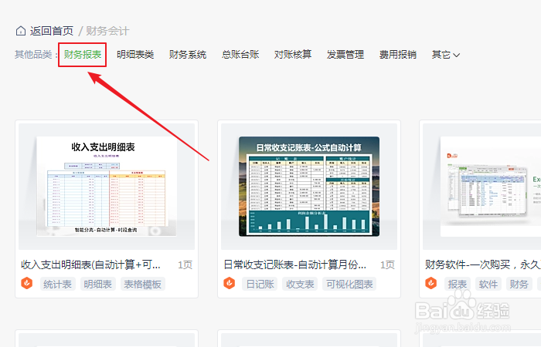Select the 统计表 tag
541x347 pixels.
[x=58, y=284]
